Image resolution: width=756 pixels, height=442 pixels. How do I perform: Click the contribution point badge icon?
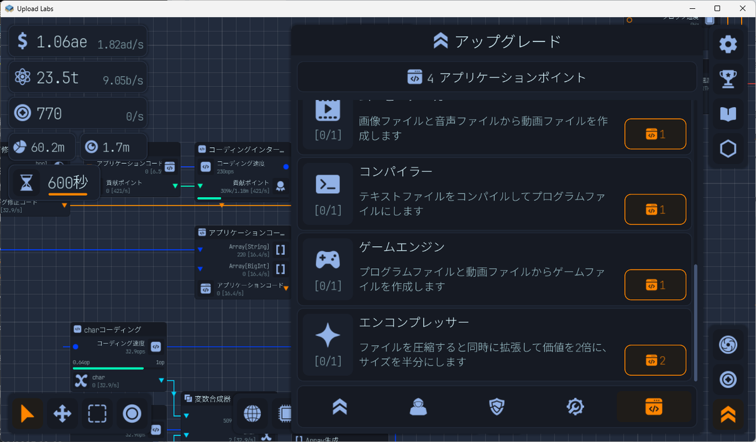click(280, 186)
